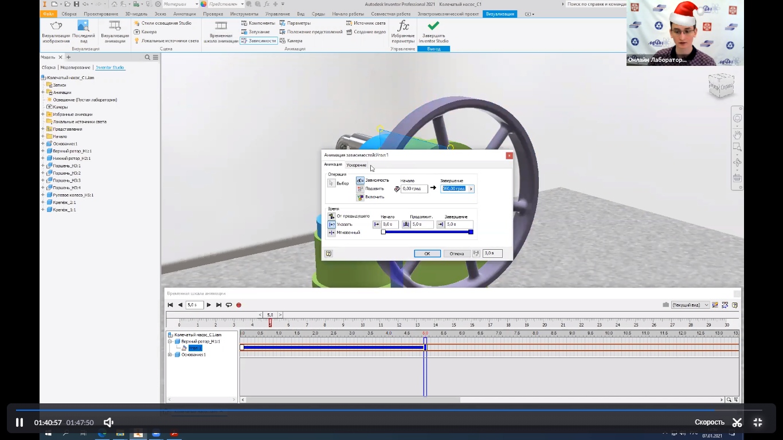Open Визуализация изображения render tool
Viewport: 783px width, 440px height.
56,32
